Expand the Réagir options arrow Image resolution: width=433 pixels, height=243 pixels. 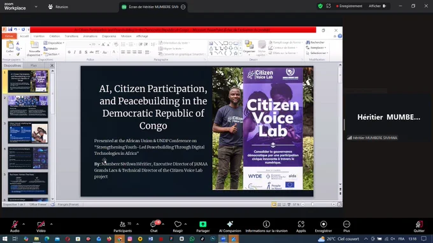pos(185,224)
